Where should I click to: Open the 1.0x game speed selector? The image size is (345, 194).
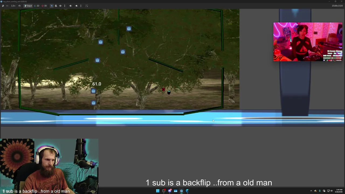[13, 6]
